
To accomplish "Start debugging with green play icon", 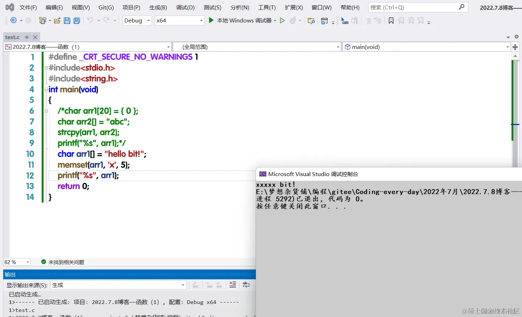I will 211,20.
